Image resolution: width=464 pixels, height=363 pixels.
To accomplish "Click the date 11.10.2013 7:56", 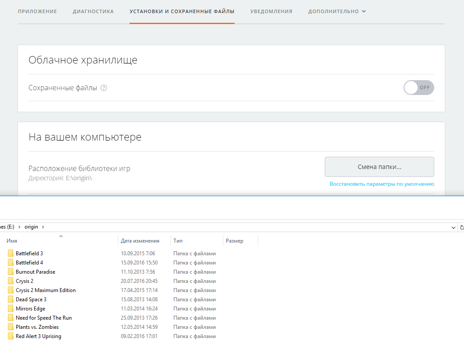I will (x=138, y=272).
